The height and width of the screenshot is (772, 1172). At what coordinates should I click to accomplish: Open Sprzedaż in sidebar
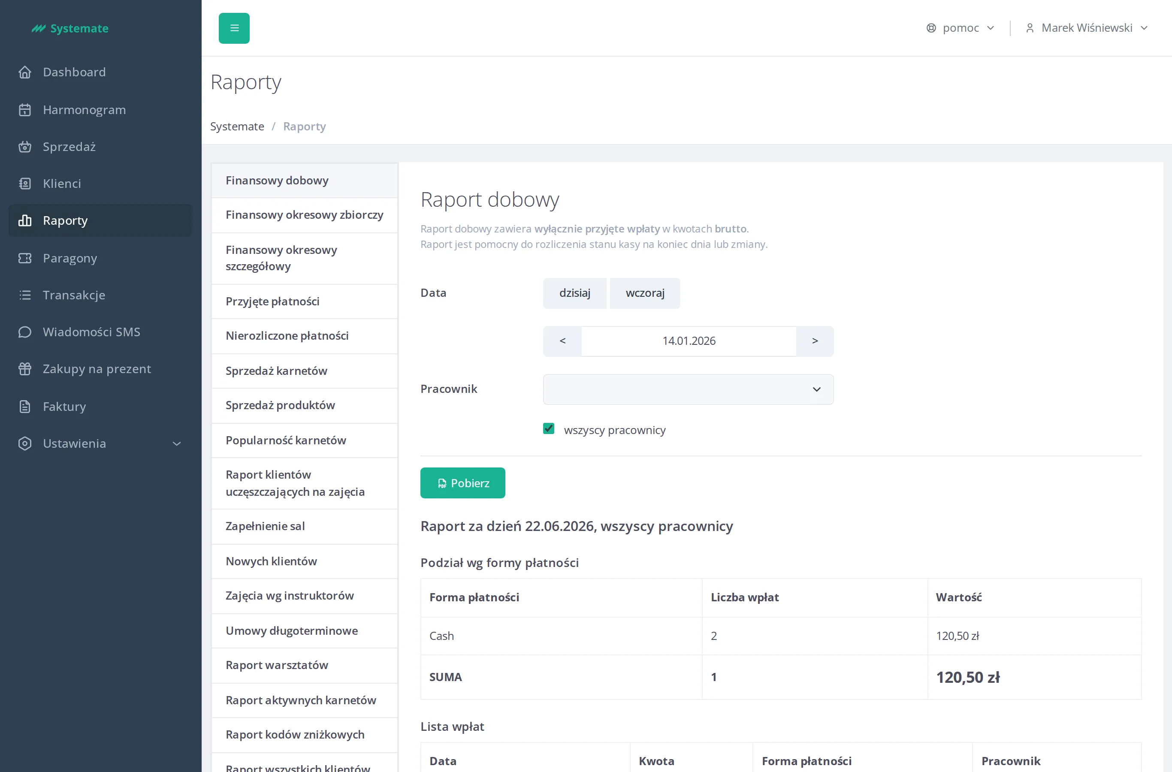pyautogui.click(x=100, y=147)
